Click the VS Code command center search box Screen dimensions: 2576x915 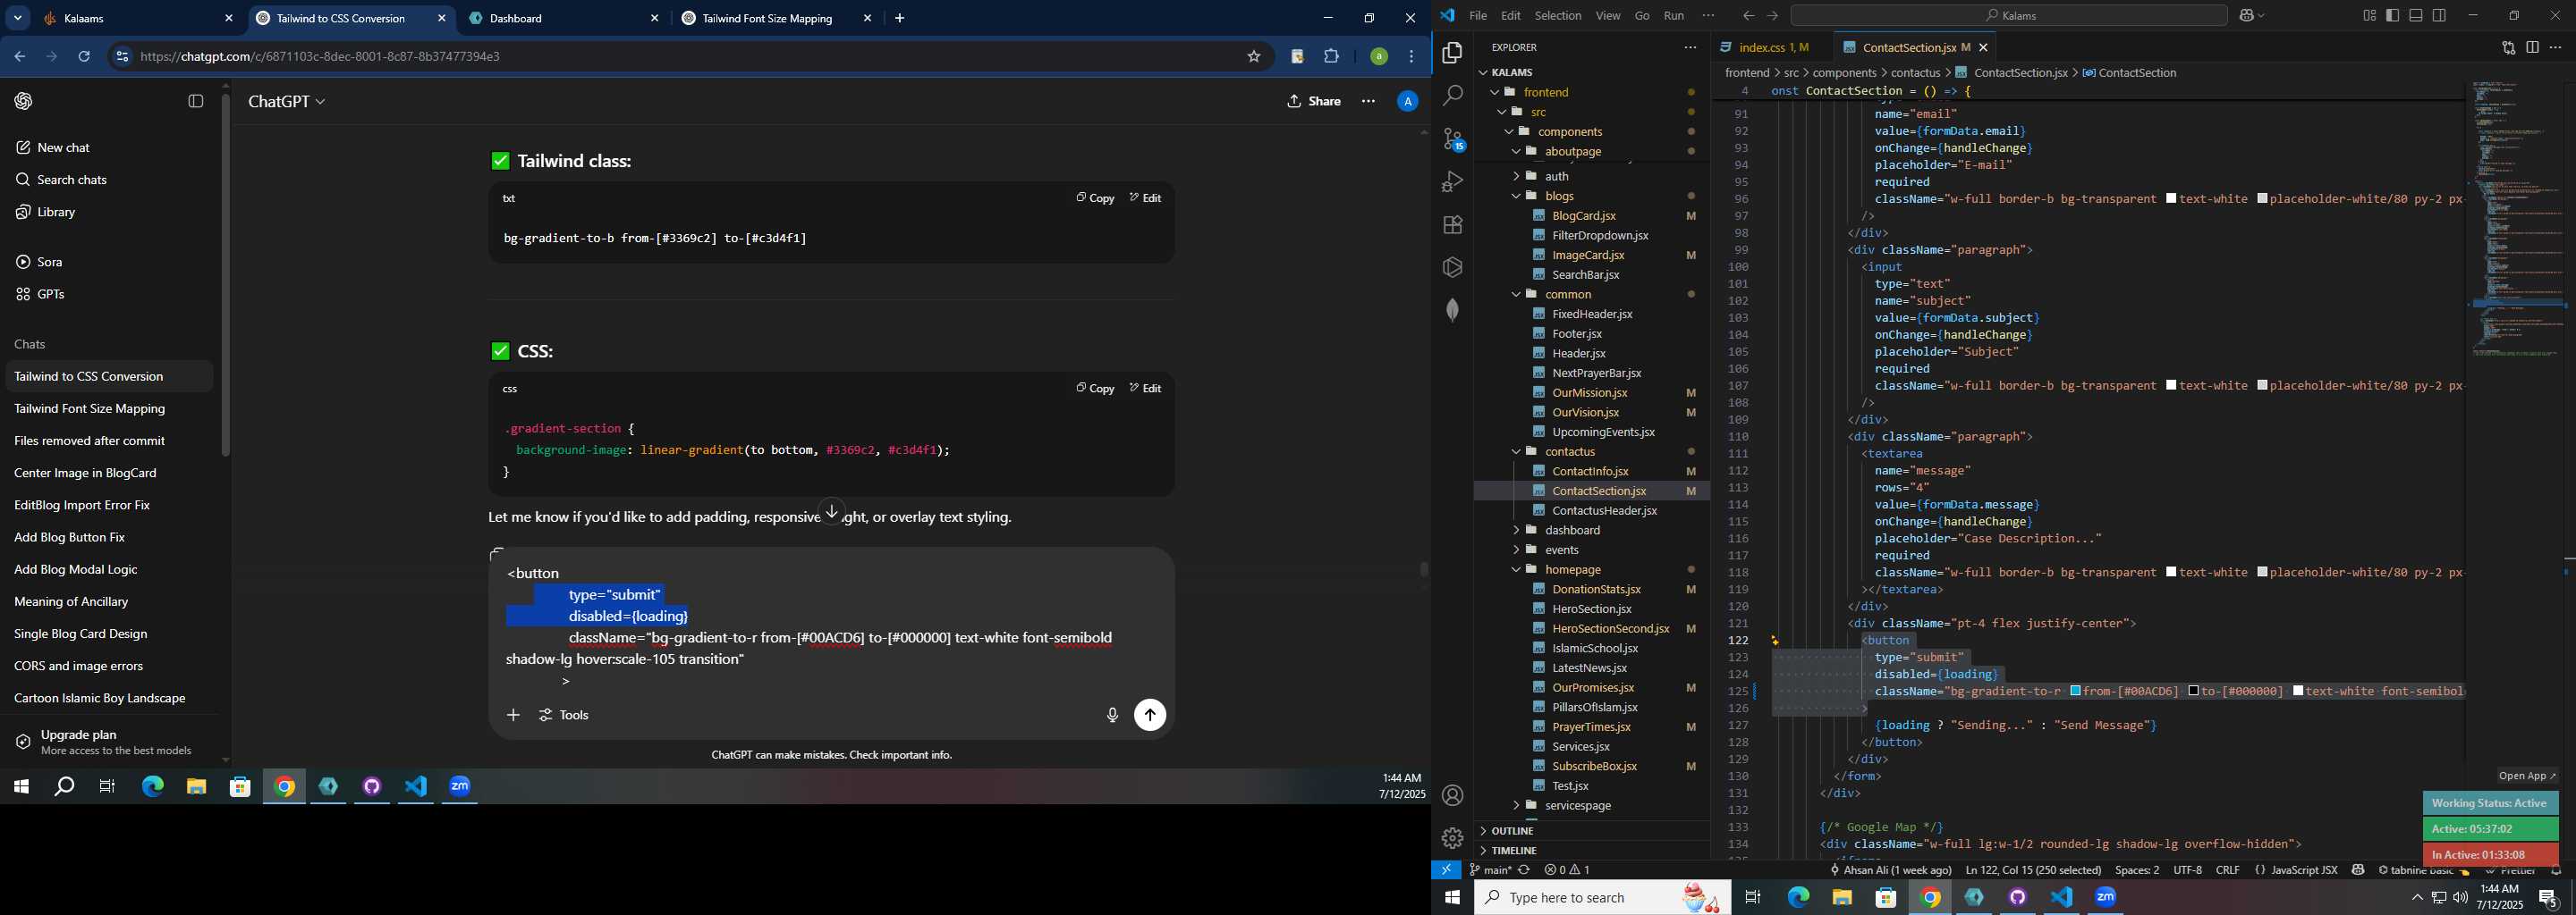2009,15
